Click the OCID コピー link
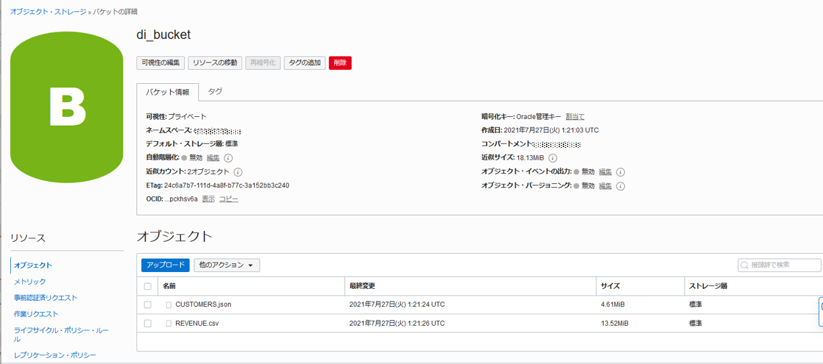Viewport: 823px width, 364px height. [x=229, y=199]
